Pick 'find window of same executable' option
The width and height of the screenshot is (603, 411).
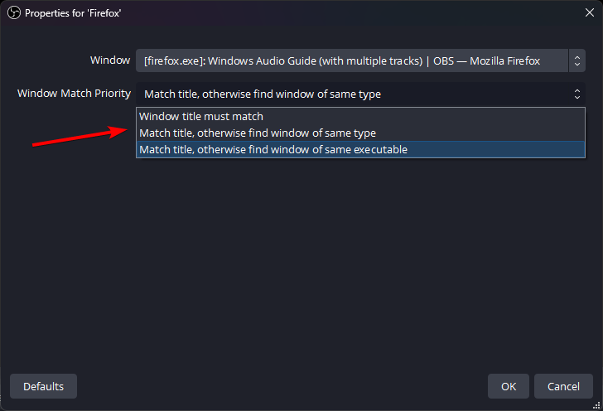(273, 149)
